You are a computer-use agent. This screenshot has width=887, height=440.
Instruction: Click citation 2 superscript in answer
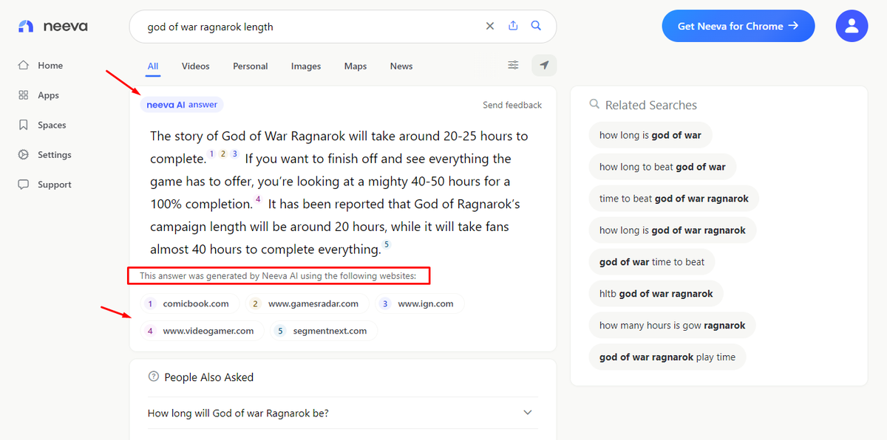[223, 154]
